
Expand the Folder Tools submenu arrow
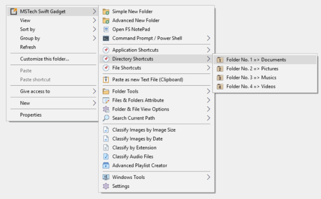(208, 91)
